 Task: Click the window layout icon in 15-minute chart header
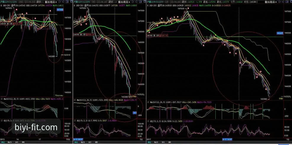point(67,2)
